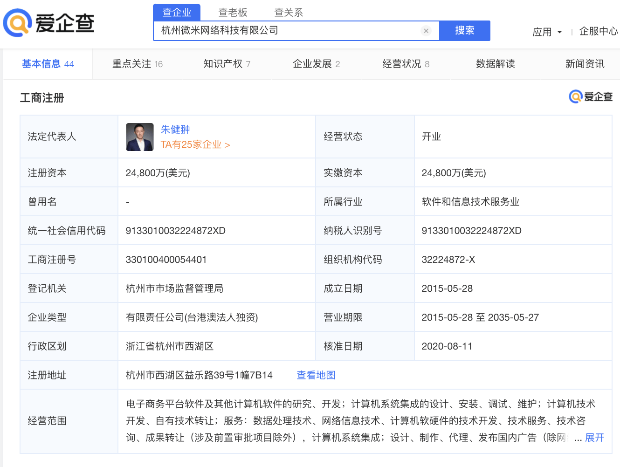Open the 新闻资讯 section
The width and height of the screenshot is (620, 467).
tap(585, 64)
